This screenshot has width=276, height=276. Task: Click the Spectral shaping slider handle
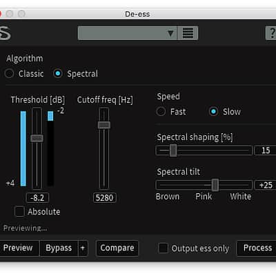coord(173,150)
